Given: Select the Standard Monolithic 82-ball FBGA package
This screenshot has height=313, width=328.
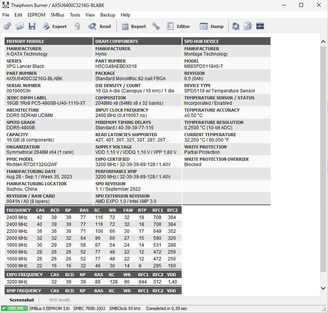Looking at the screenshot, I should [x=130, y=79].
